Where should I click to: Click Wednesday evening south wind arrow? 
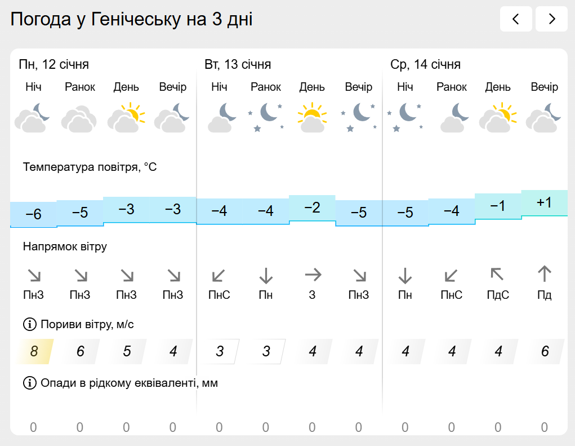coord(544,275)
